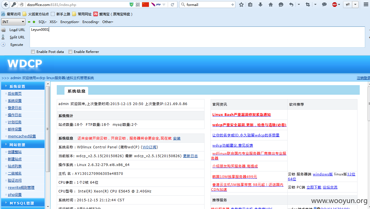Click the spider extension toolbar icon
Image resolution: width=370 pixels, height=209 pixels.
click(347, 5)
